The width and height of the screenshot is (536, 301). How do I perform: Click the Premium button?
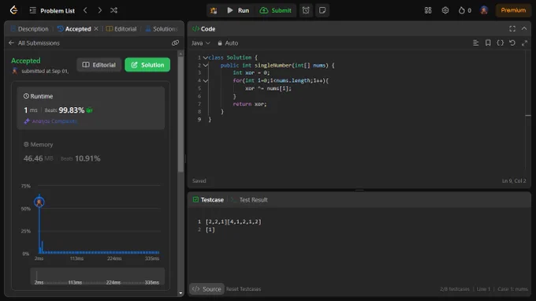coord(513,10)
